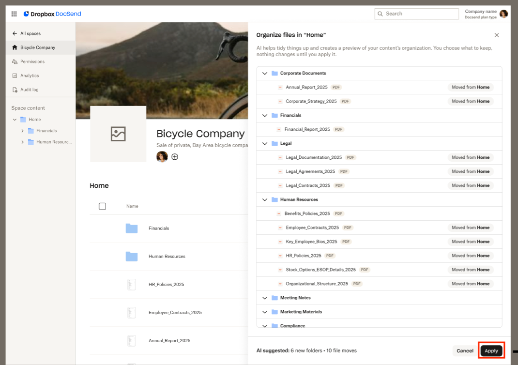This screenshot has width=518, height=365.
Task: Collapse the Corporate Documents folder group
Action: pos(264,74)
